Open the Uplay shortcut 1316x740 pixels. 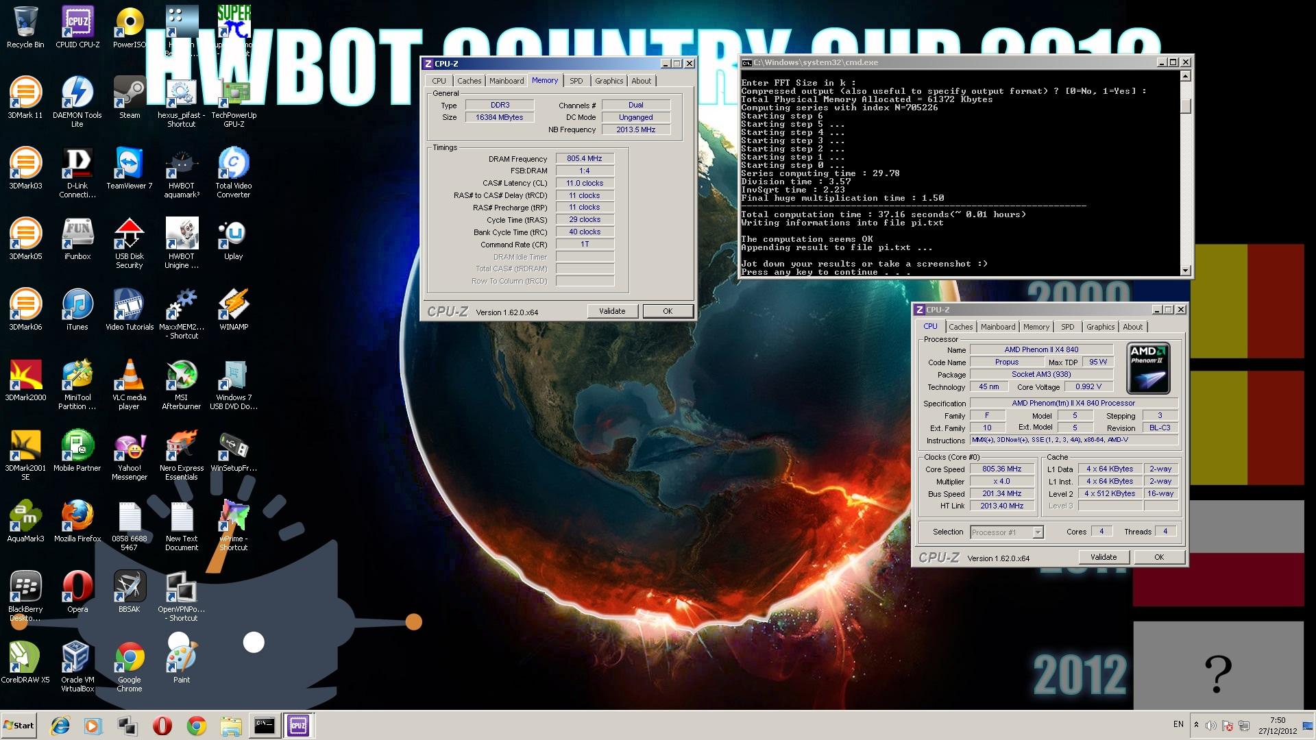pyautogui.click(x=234, y=239)
